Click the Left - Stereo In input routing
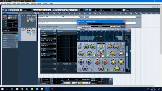Image resolution: width=162 pixels, height=91 pixels. [x=10, y=29]
